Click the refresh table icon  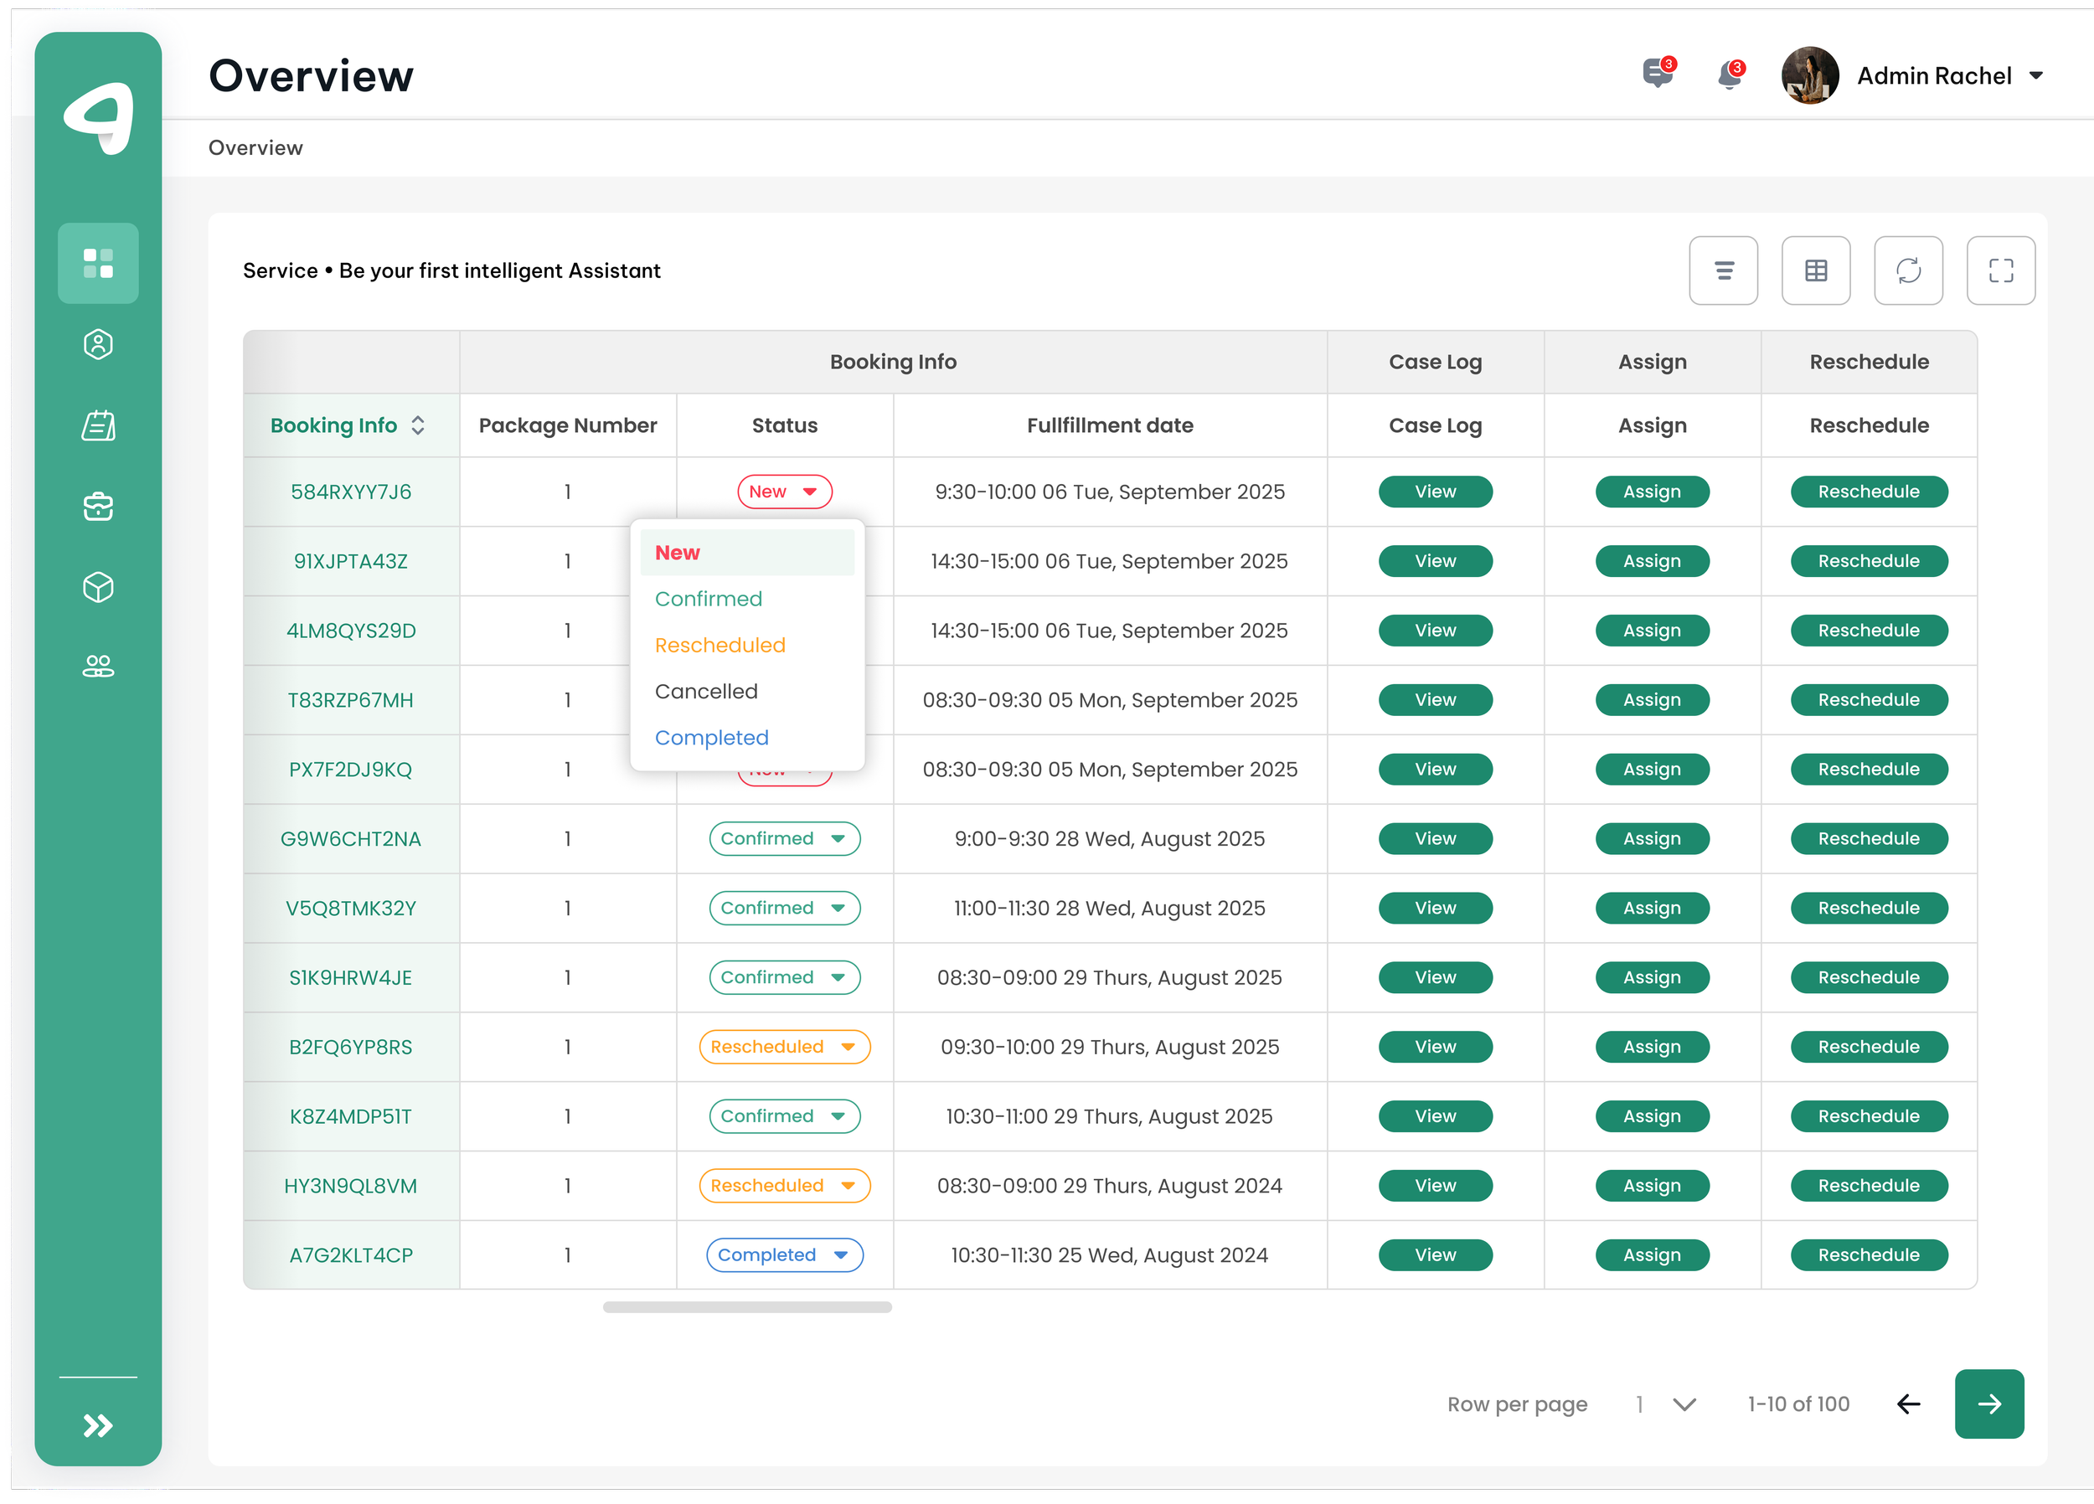[x=1908, y=270]
